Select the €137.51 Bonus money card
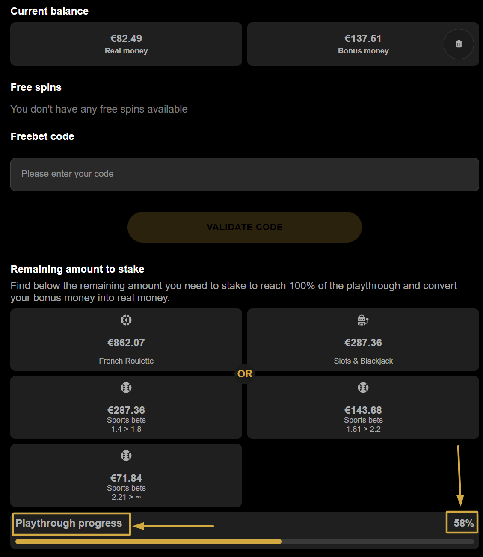Image resolution: width=483 pixels, height=557 pixels. tap(363, 44)
